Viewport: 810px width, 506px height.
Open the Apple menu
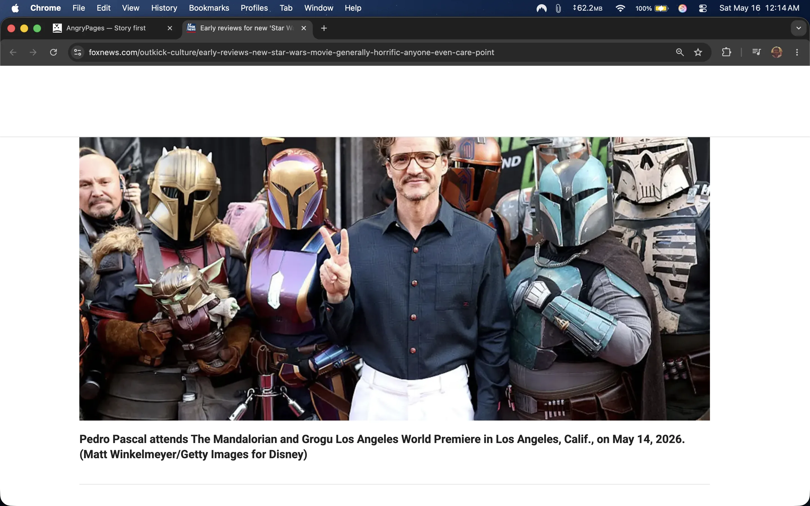point(15,8)
